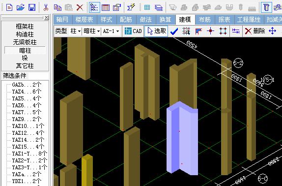
Task: Toggle the 选取 selection mode button
Action: tap(156, 31)
